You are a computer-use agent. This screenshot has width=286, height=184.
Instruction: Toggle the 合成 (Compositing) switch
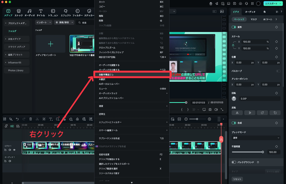[x=234, y=123]
